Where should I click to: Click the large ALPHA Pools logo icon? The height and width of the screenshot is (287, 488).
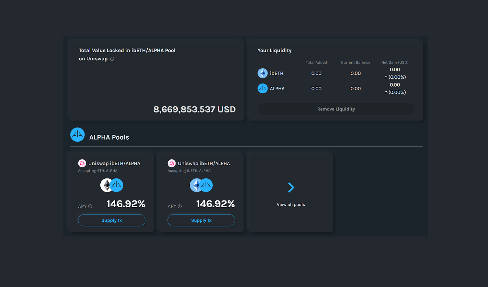pyautogui.click(x=77, y=135)
